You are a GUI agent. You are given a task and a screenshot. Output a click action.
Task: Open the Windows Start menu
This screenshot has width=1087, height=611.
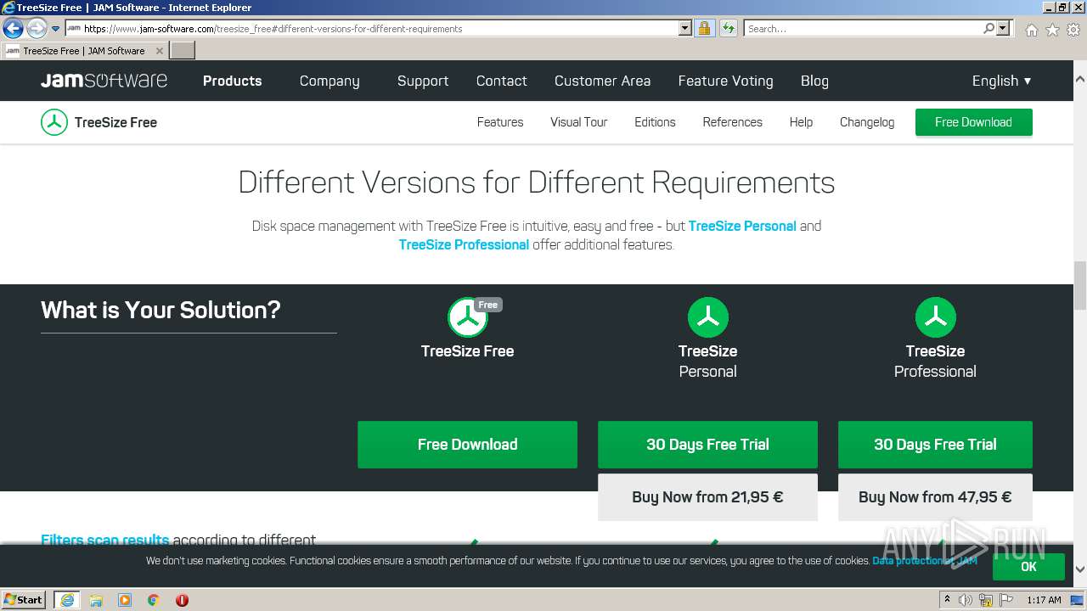24,599
